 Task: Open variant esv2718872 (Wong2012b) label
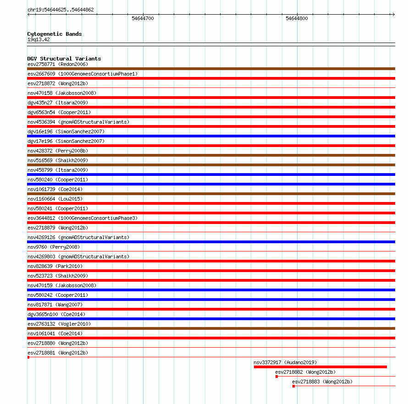58,83
